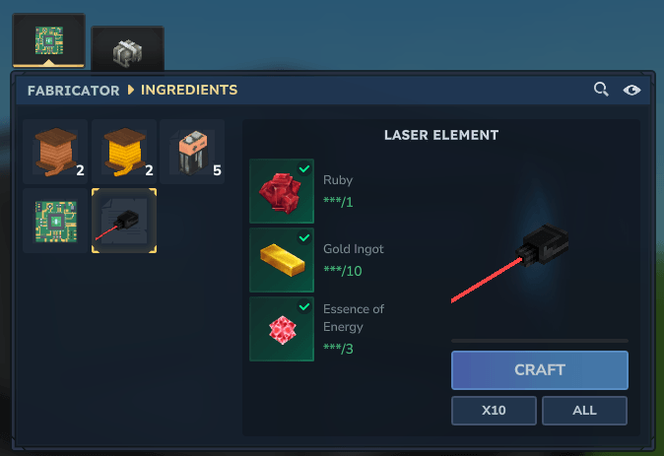Click the breadcrumb arrow after FABRICATOR
This screenshot has width=664, height=456.
pyautogui.click(x=131, y=90)
